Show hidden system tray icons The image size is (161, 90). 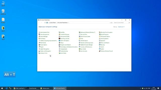pyautogui.click(x=140, y=88)
